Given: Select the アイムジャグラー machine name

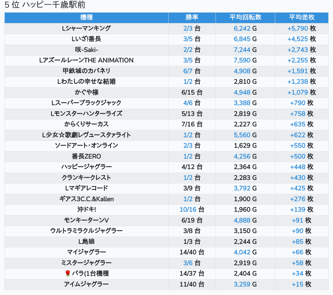Looking at the screenshot, I should [x=86, y=284].
